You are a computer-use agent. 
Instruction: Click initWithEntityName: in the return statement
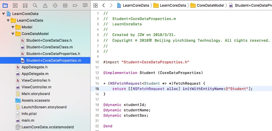tap(204, 89)
